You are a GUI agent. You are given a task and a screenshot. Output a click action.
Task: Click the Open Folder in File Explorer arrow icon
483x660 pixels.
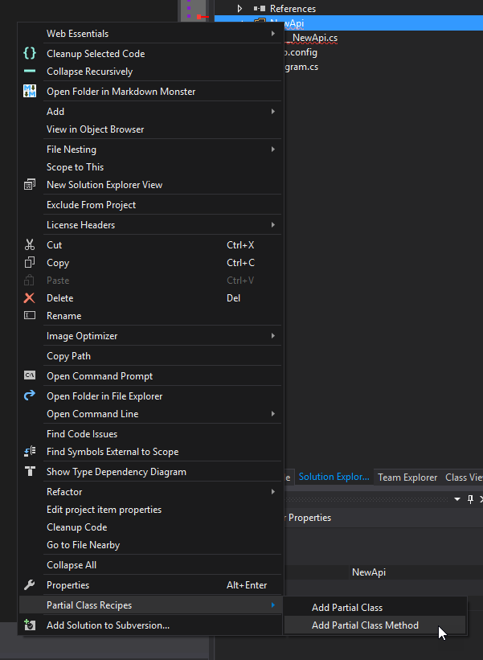(x=30, y=396)
